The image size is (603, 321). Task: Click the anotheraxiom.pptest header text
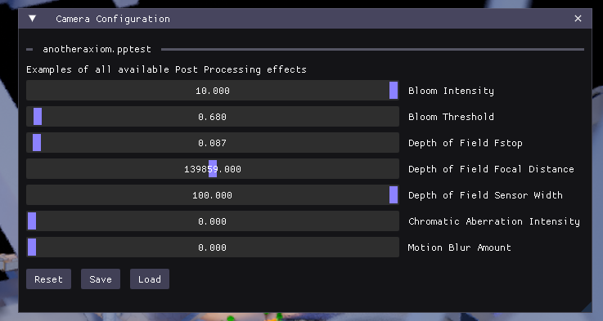(97, 49)
